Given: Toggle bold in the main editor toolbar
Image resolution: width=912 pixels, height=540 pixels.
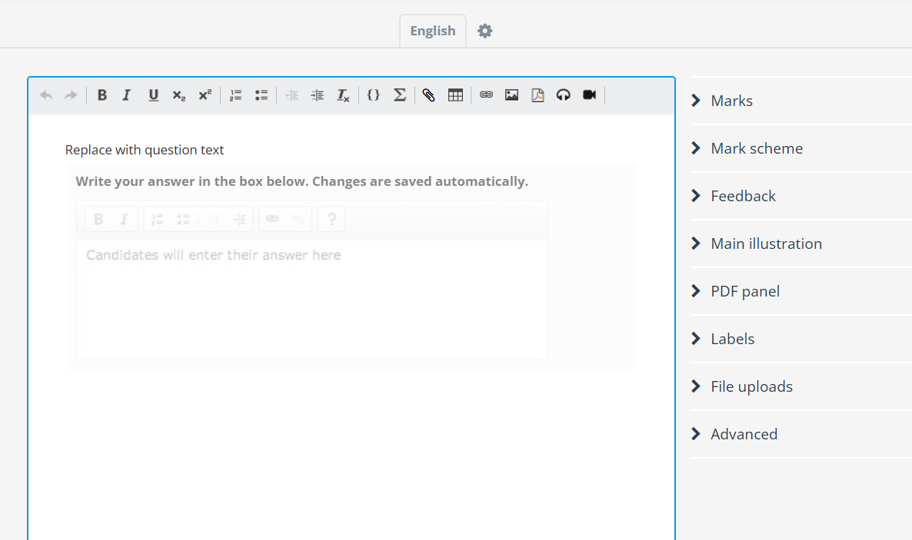Looking at the screenshot, I should tap(102, 95).
